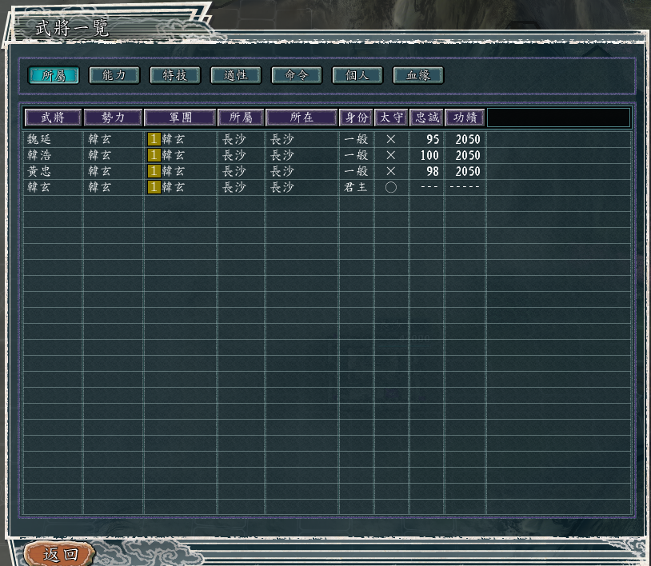The image size is (651, 566).
Task: Sort by 所在 column header
Action: 302,118
